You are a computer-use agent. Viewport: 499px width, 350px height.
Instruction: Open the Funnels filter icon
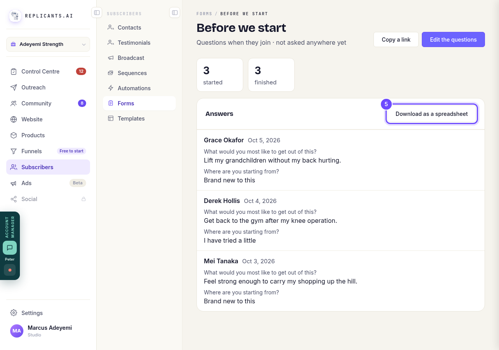pyautogui.click(x=14, y=151)
